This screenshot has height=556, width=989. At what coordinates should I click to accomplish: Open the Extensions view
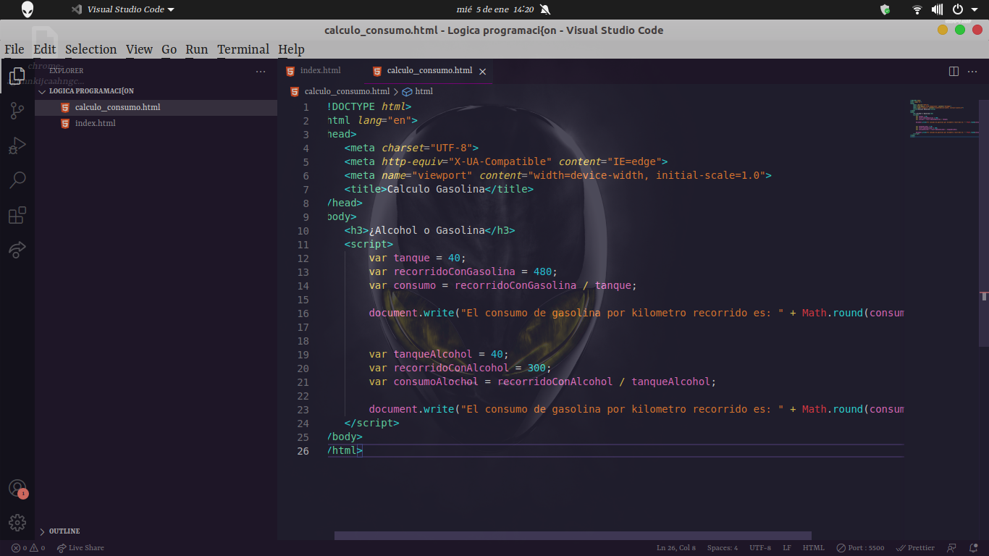pos(17,215)
